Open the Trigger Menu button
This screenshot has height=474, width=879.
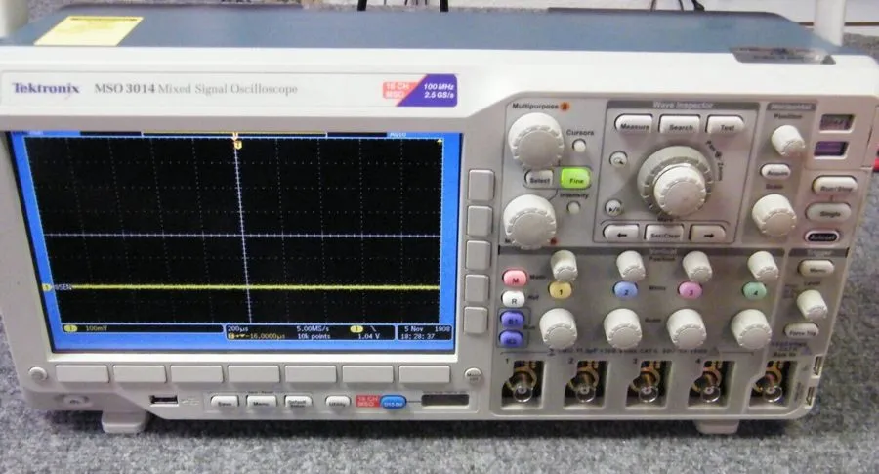[x=816, y=269]
